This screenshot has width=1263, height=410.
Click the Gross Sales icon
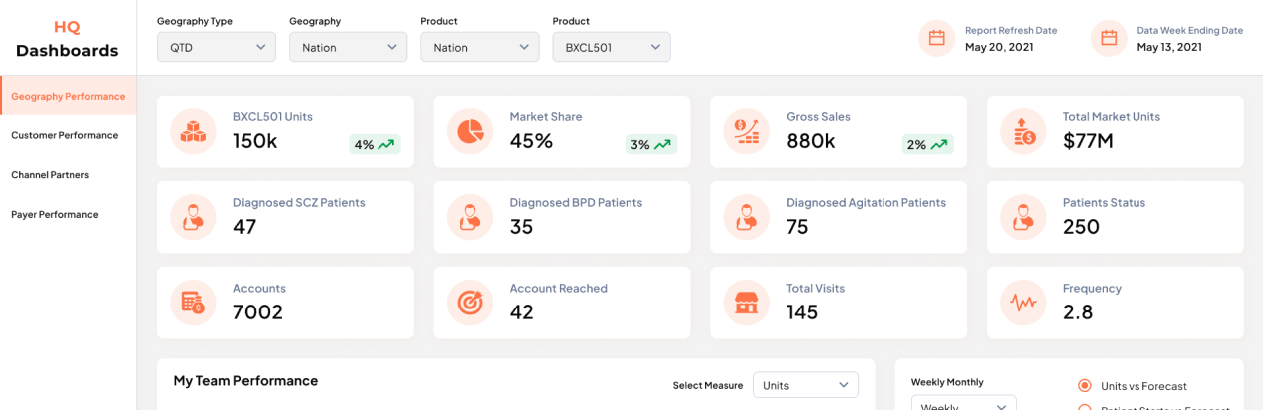[747, 131]
